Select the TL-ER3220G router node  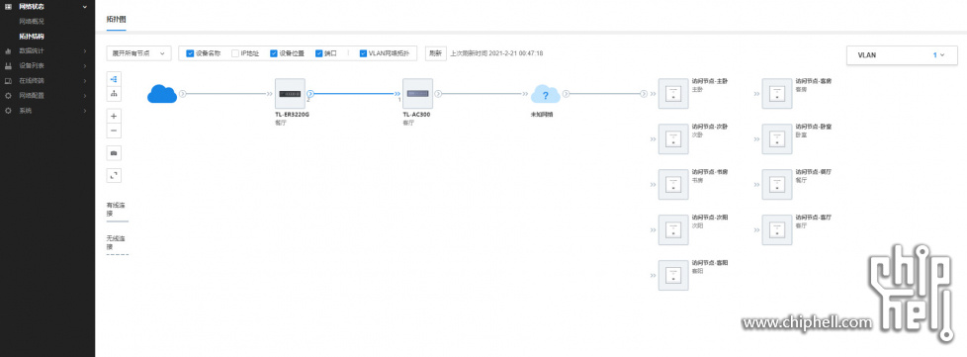click(x=291, y=94)
